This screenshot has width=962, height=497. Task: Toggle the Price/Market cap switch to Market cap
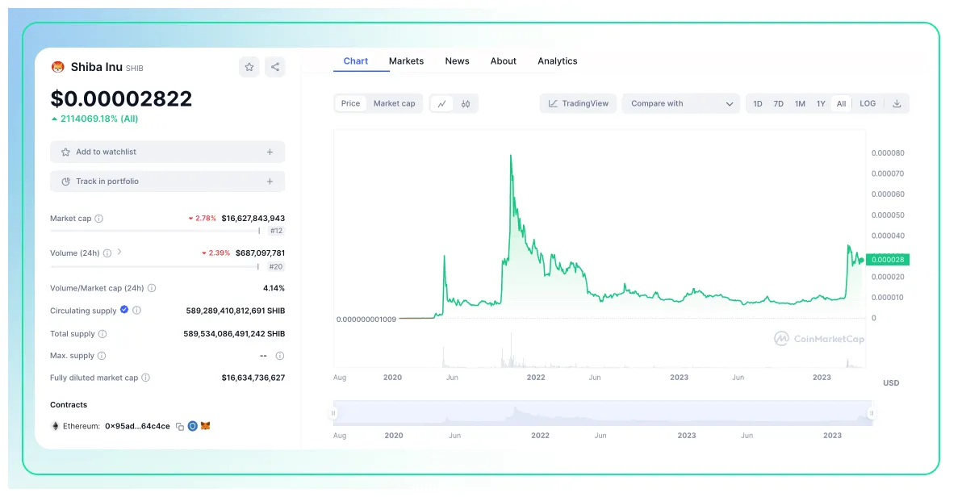[395, 103]
